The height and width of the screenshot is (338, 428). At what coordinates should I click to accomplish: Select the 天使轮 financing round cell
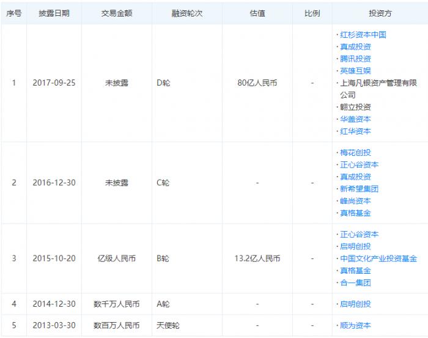[x=168, y=325]
